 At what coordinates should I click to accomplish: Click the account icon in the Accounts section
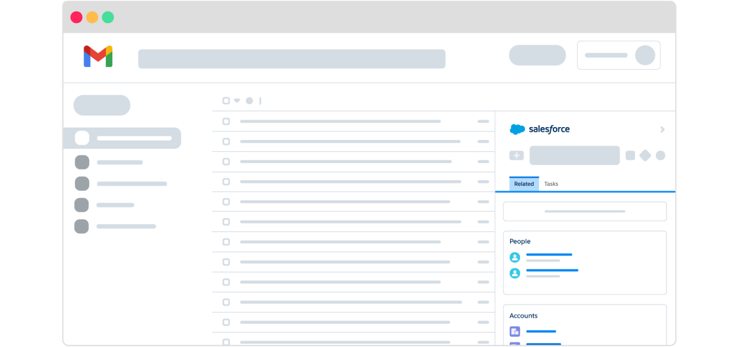[x=515, y=331]
